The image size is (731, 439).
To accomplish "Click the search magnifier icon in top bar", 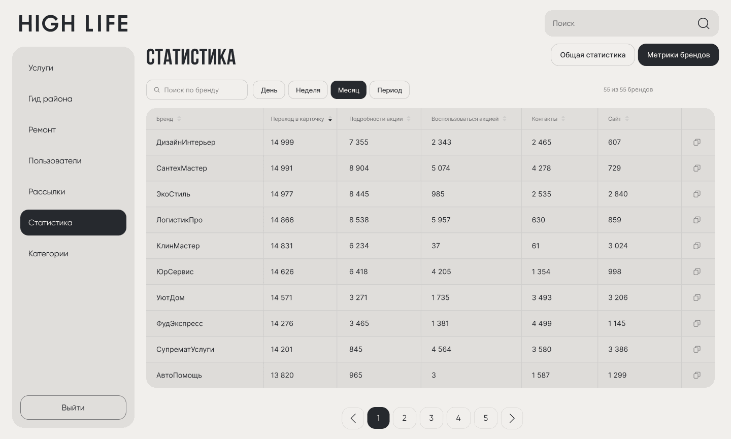I will [704, 23].
